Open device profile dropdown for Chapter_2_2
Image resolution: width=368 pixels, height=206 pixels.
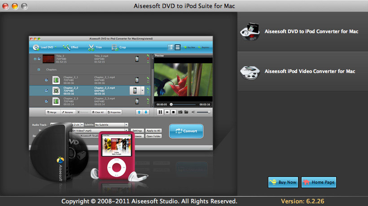click(x=142, y=90)
